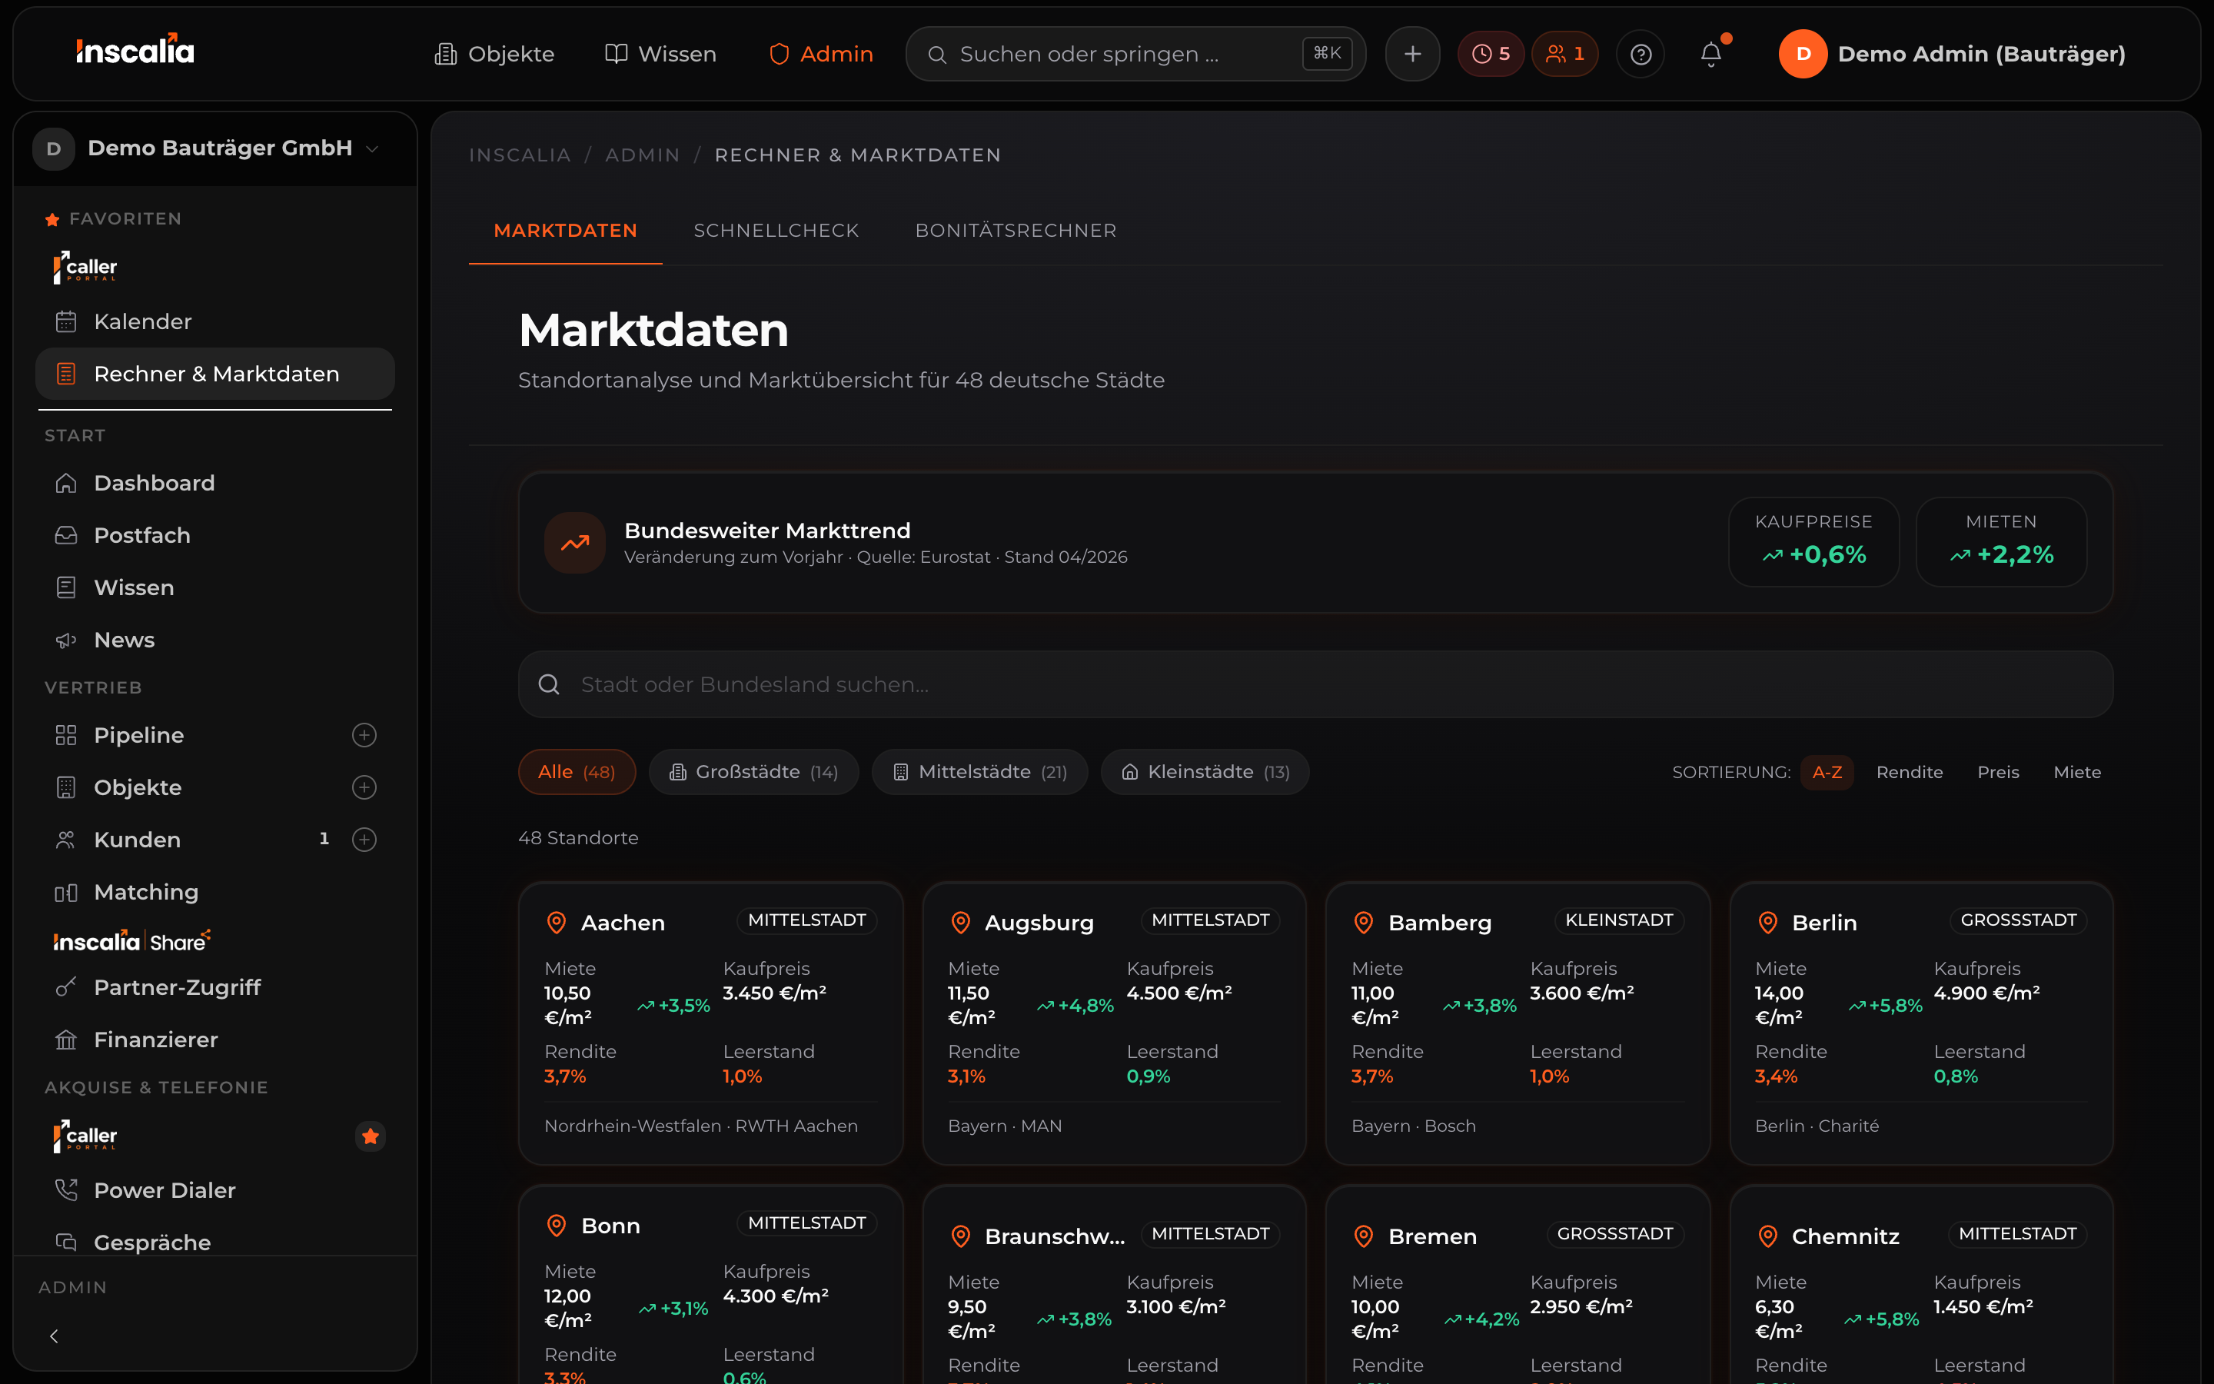Open Postfach in sidebar
This screenshot has width=2214, height=1384.
point(215,535)
